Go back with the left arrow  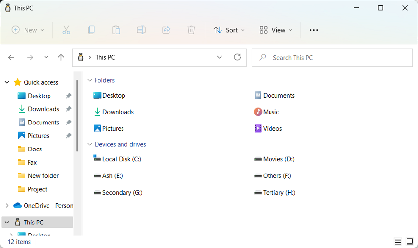click(x=11, y=57)
